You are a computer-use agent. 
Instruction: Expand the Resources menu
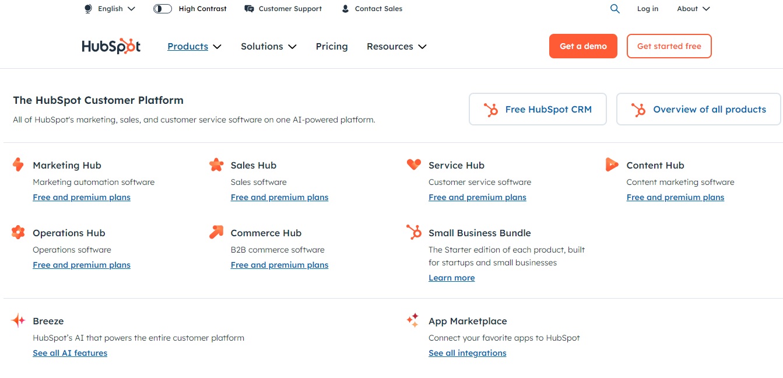pyautogui.click(x=396, y=47)
